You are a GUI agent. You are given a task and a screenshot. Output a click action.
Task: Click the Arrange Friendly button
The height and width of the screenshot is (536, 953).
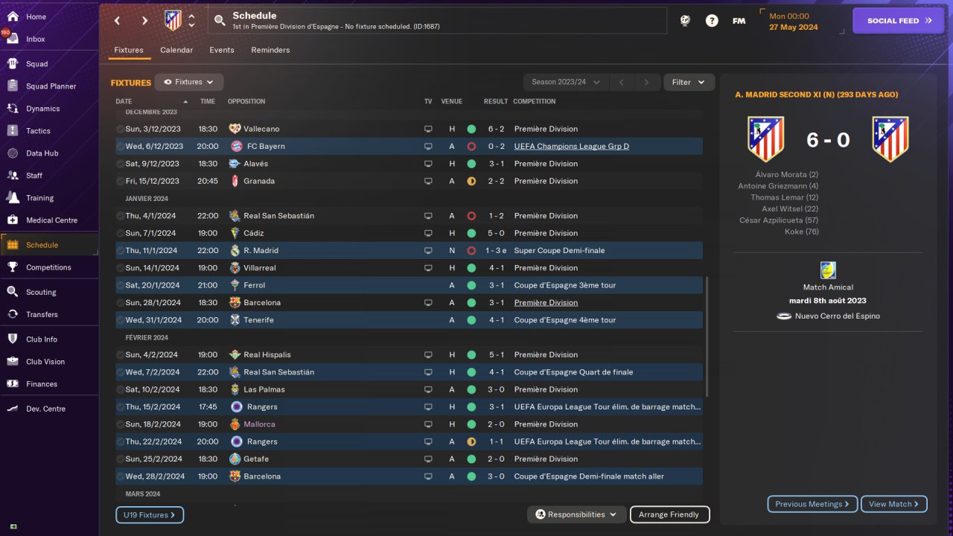[669, 514]
